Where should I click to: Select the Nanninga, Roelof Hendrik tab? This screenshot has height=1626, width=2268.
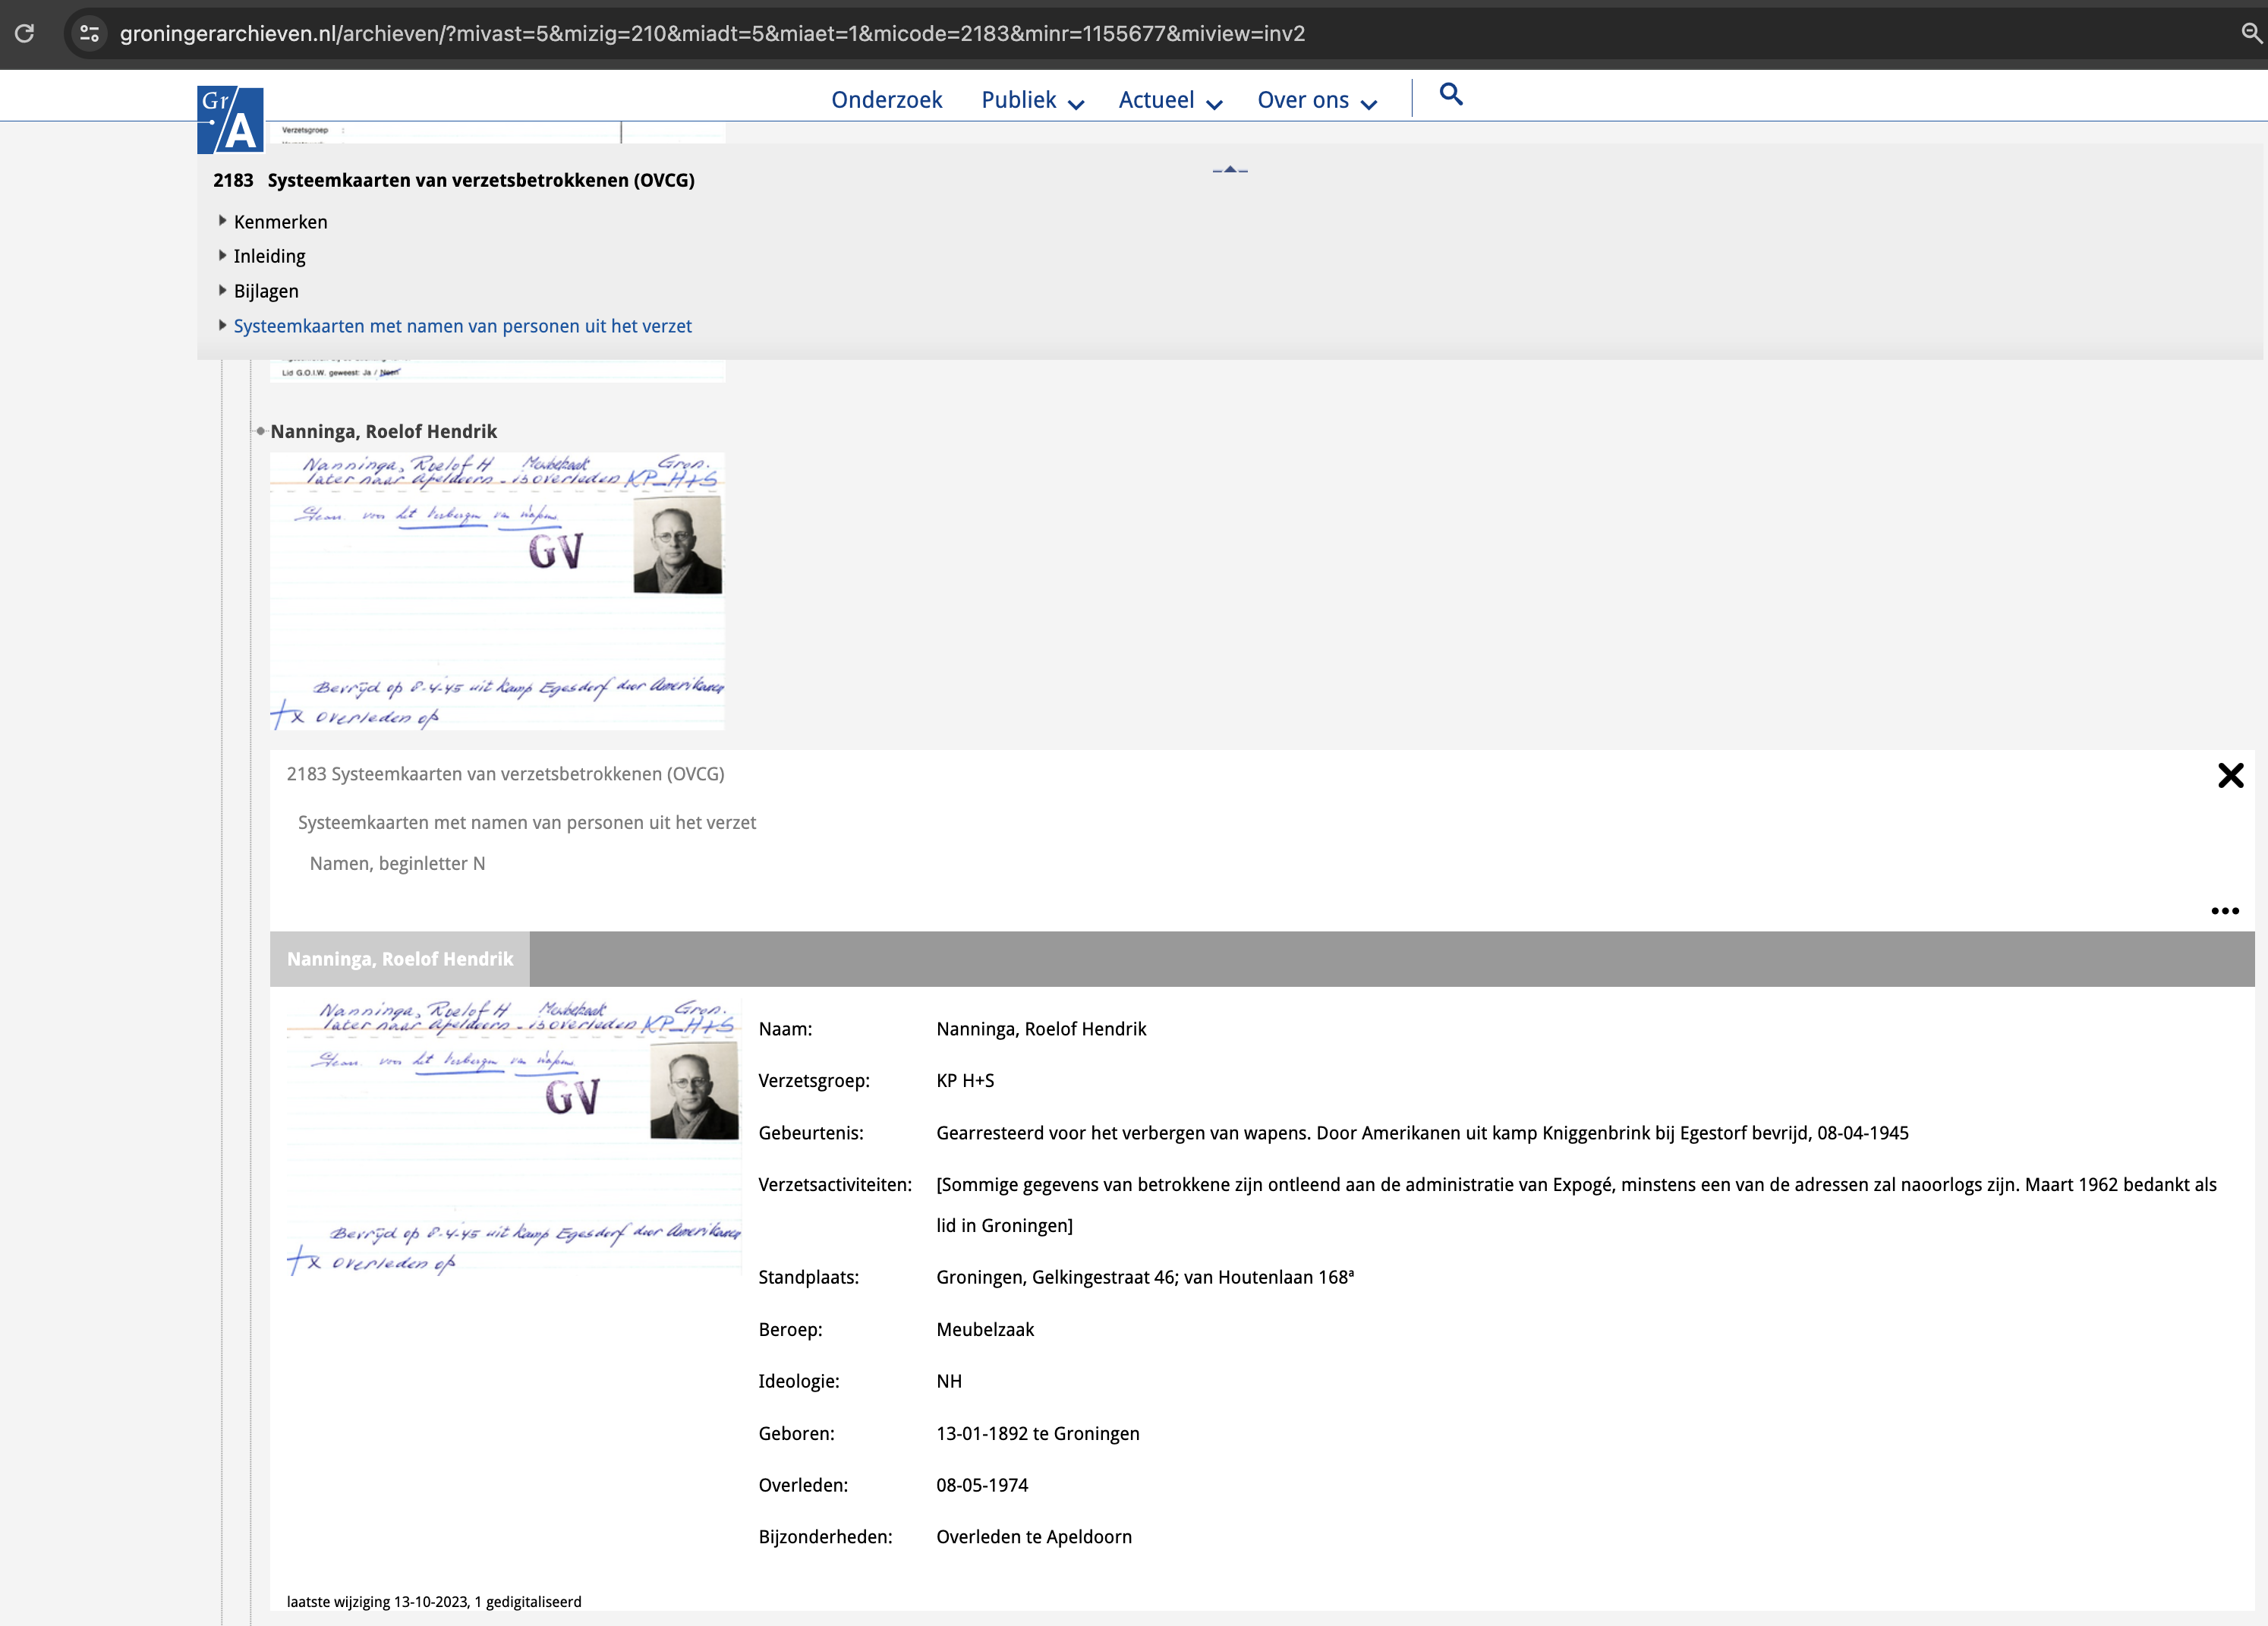(x=400, y=959)
